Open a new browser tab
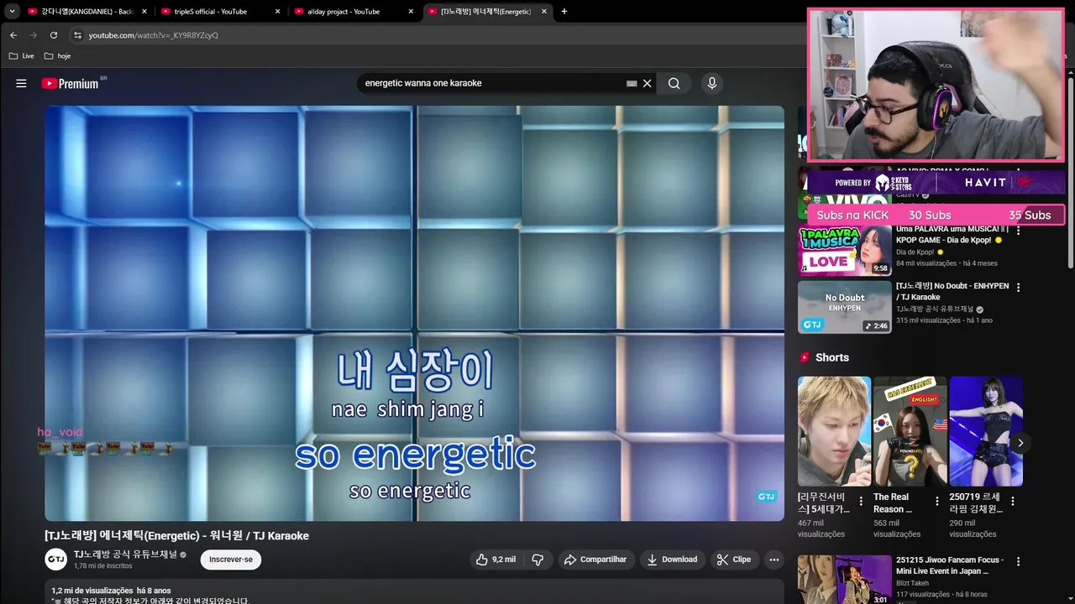Image resolution: width=1075 pixels, height=604 pixels. (564, 11)
